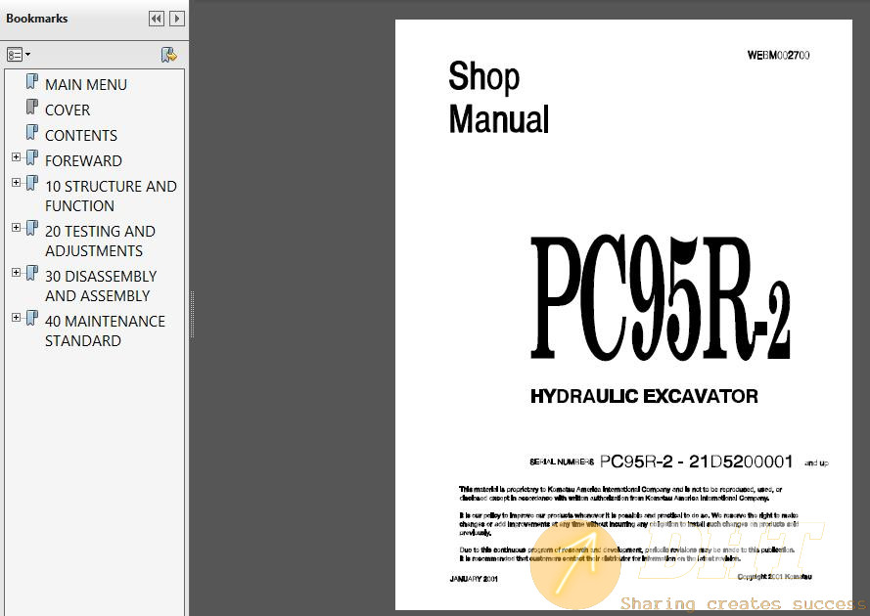This screenshot has height=616, width=870.
Task: Click the panel splitter grip handle
Action: tap(192, 315)
